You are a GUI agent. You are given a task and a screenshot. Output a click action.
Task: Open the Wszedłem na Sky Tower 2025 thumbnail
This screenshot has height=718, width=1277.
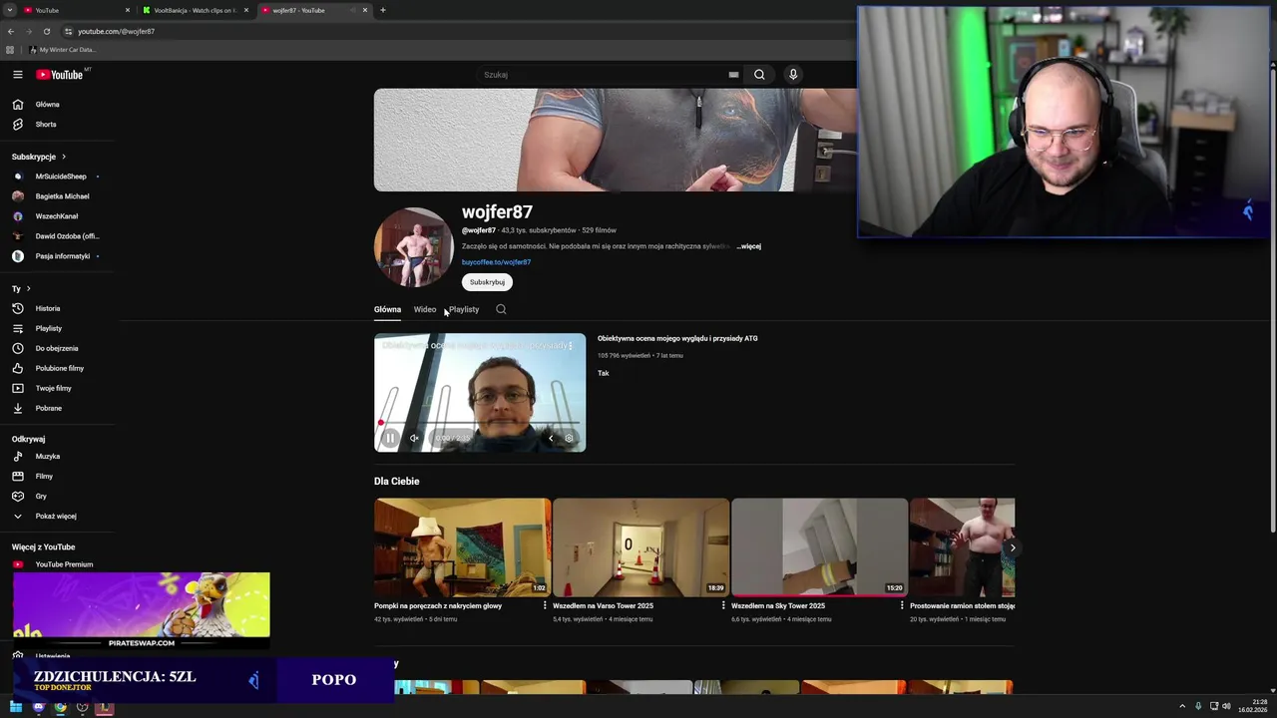click(x=819, y=547)
